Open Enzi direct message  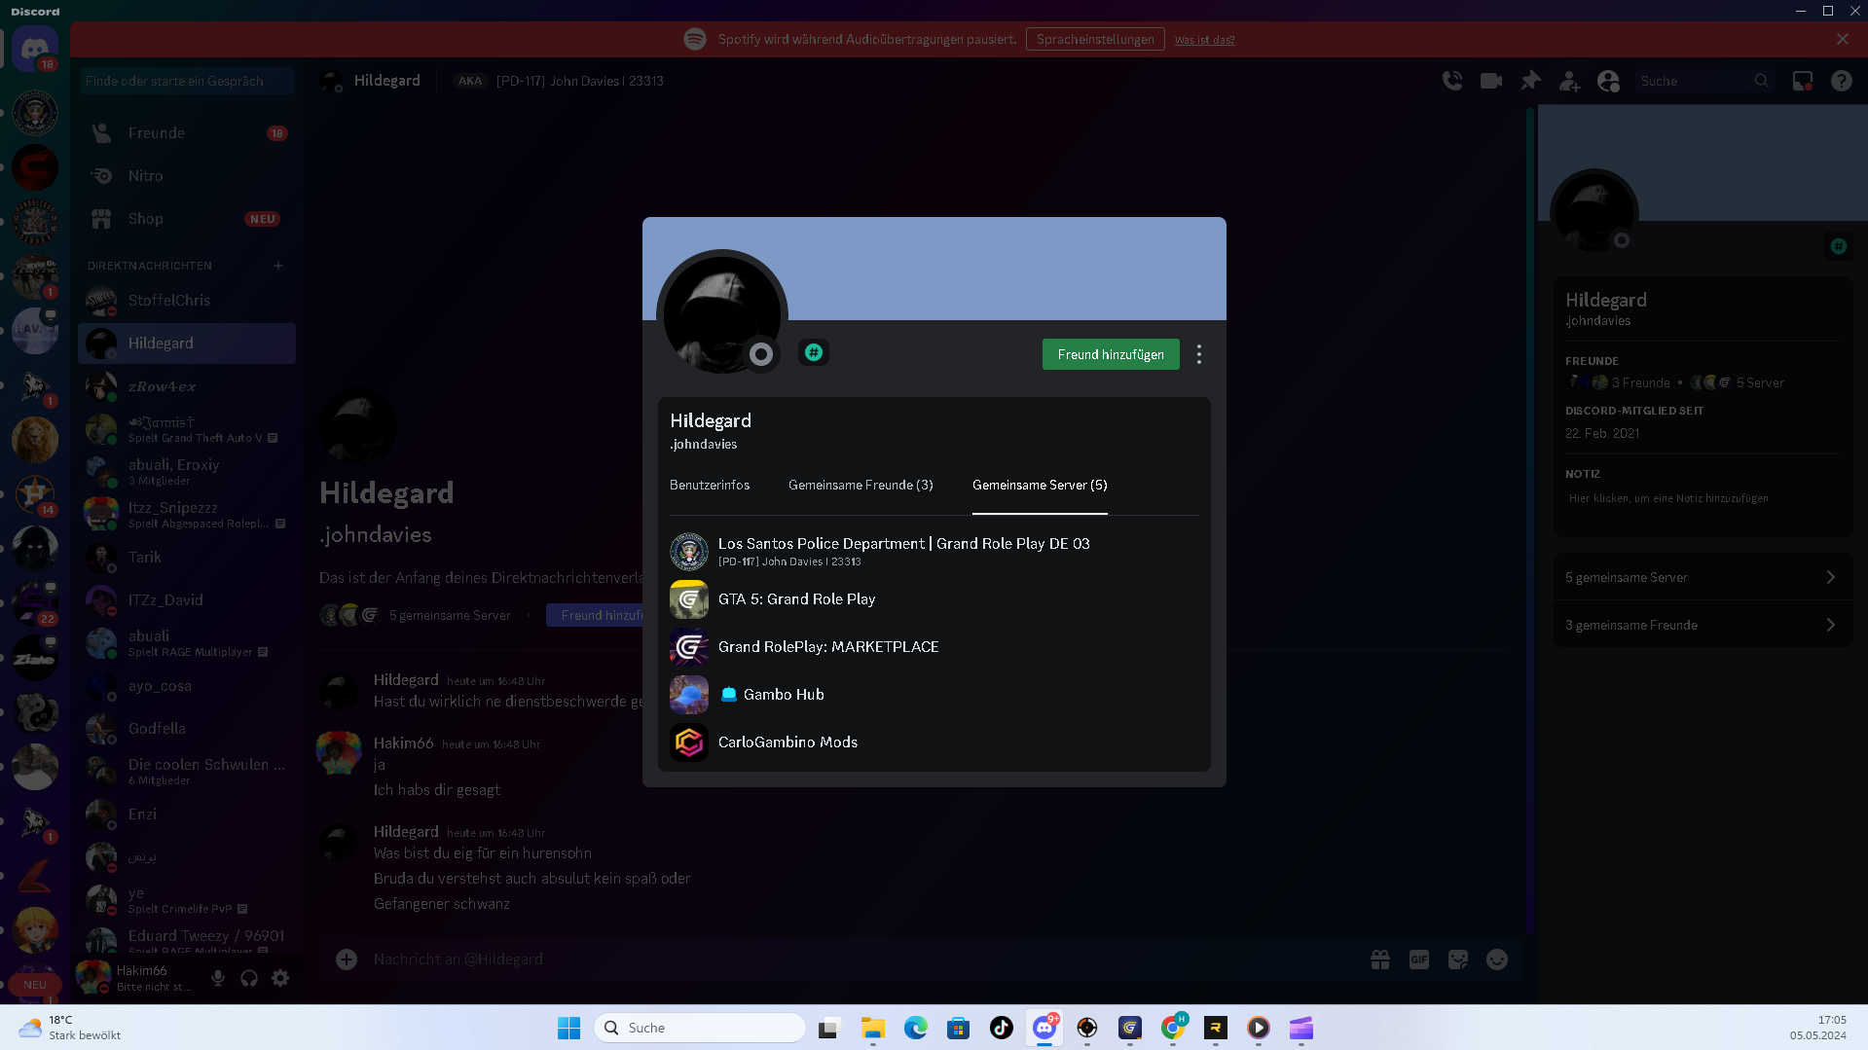point(187,815)
